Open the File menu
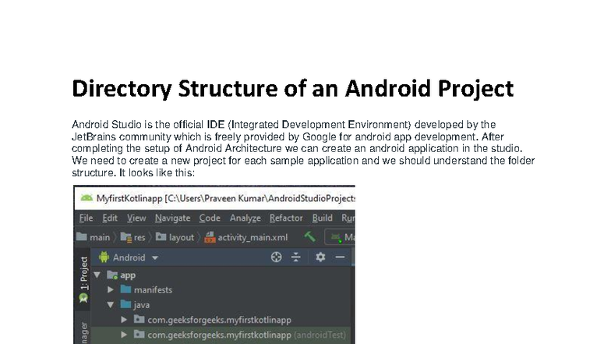 [86, 218]
